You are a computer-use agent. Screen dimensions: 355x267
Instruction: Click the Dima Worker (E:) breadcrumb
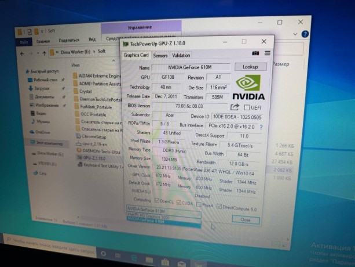click(x=75, y=52)
